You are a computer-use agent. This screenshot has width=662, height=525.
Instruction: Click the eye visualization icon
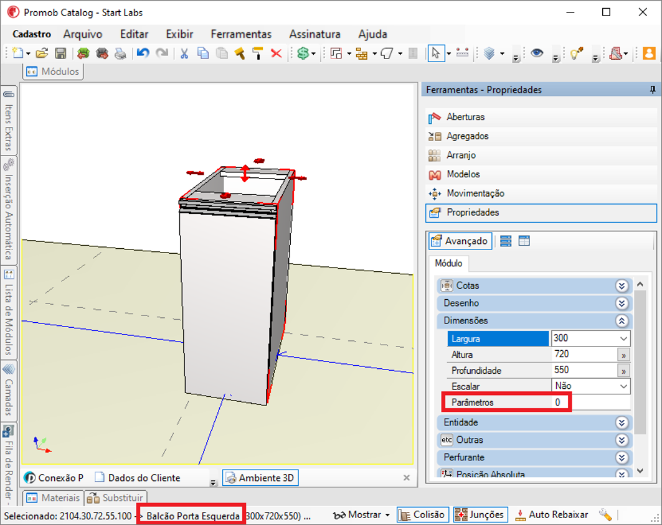537,53
